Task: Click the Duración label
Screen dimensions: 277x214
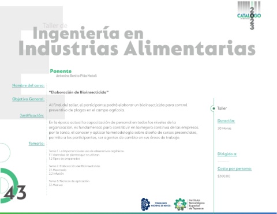Action: (x=226, y=121)
